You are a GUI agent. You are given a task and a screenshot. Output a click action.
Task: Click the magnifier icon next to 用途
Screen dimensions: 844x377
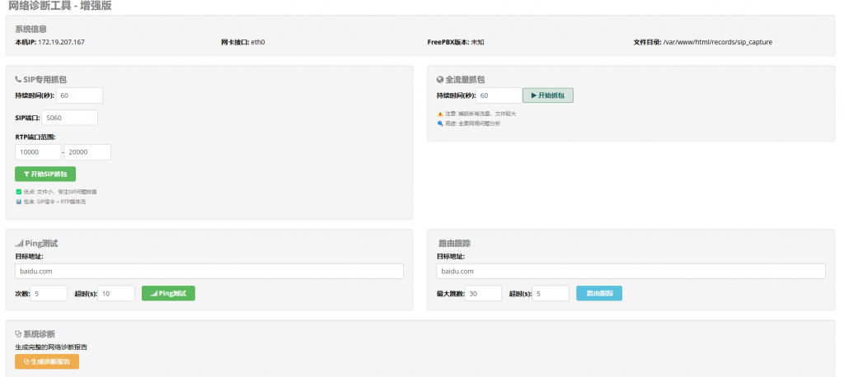[x=440, y=123]
